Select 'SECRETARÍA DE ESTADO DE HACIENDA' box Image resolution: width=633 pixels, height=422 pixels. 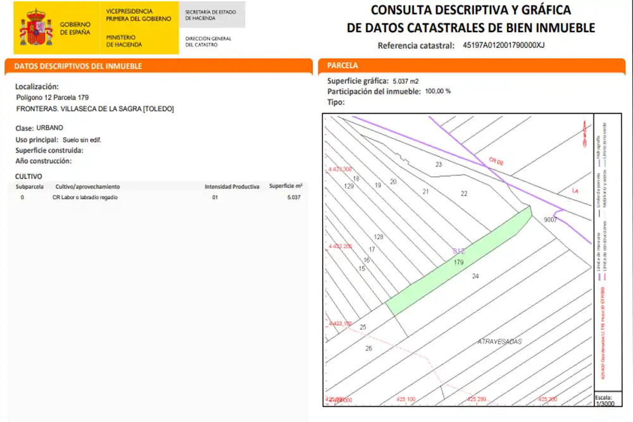[x=212, y=15]
